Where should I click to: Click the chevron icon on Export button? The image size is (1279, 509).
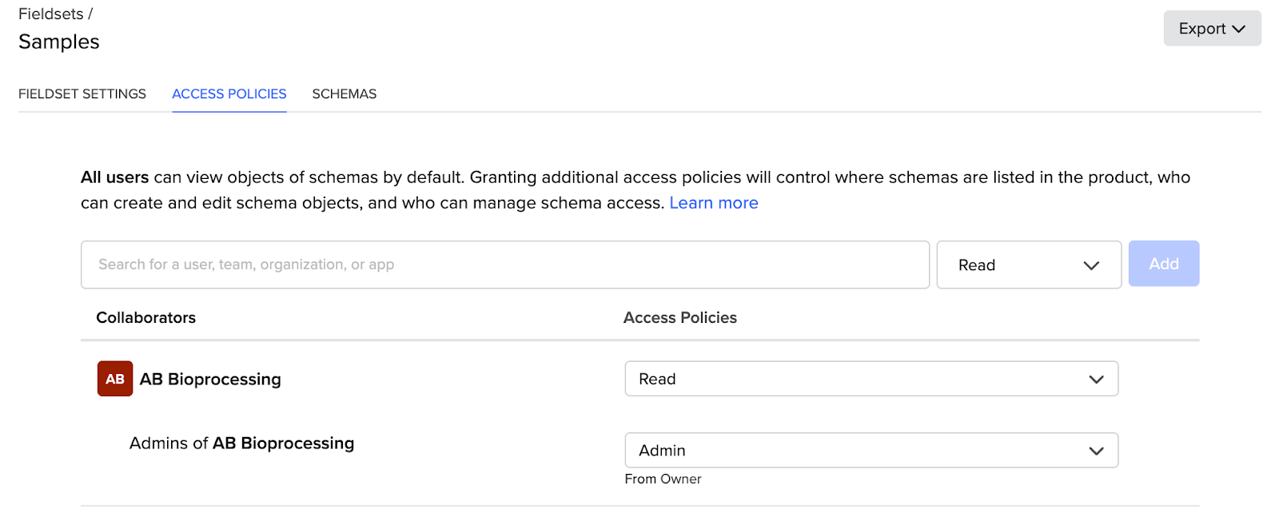1239,29
